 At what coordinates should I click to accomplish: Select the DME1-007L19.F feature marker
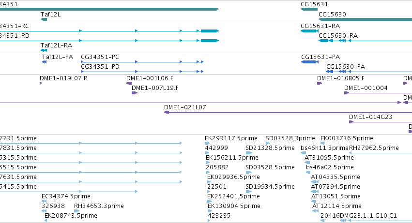[135, 93]
